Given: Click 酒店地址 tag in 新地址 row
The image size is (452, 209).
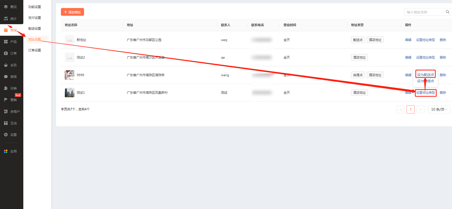Looking at the screenshot, I should [x=375, y=40].
